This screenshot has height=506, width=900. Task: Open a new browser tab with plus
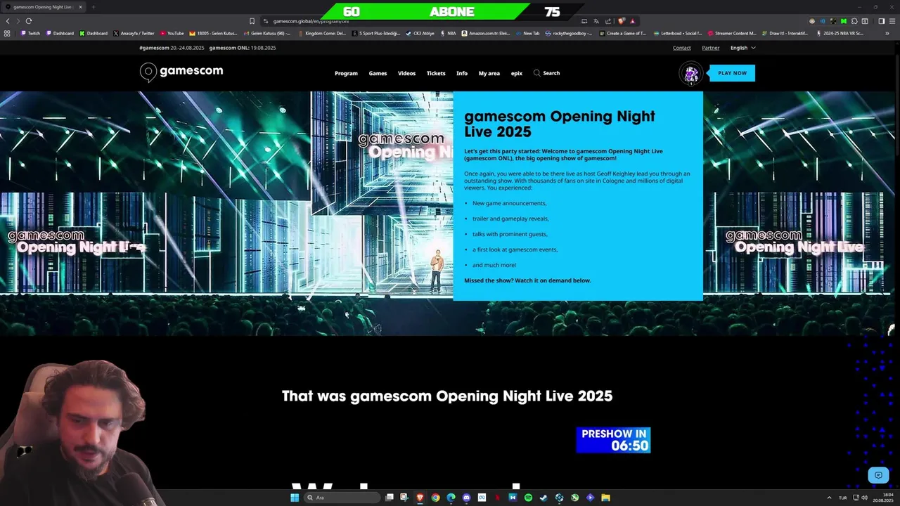pyautogui.click(x=93, y=7)
